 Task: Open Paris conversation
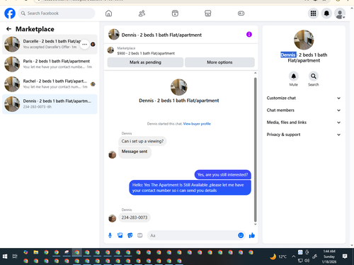(50, 64)
